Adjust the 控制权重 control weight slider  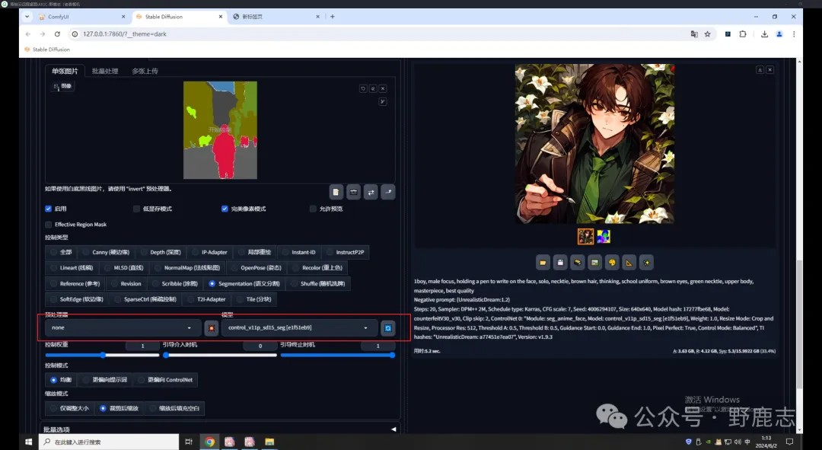point(102,355)
